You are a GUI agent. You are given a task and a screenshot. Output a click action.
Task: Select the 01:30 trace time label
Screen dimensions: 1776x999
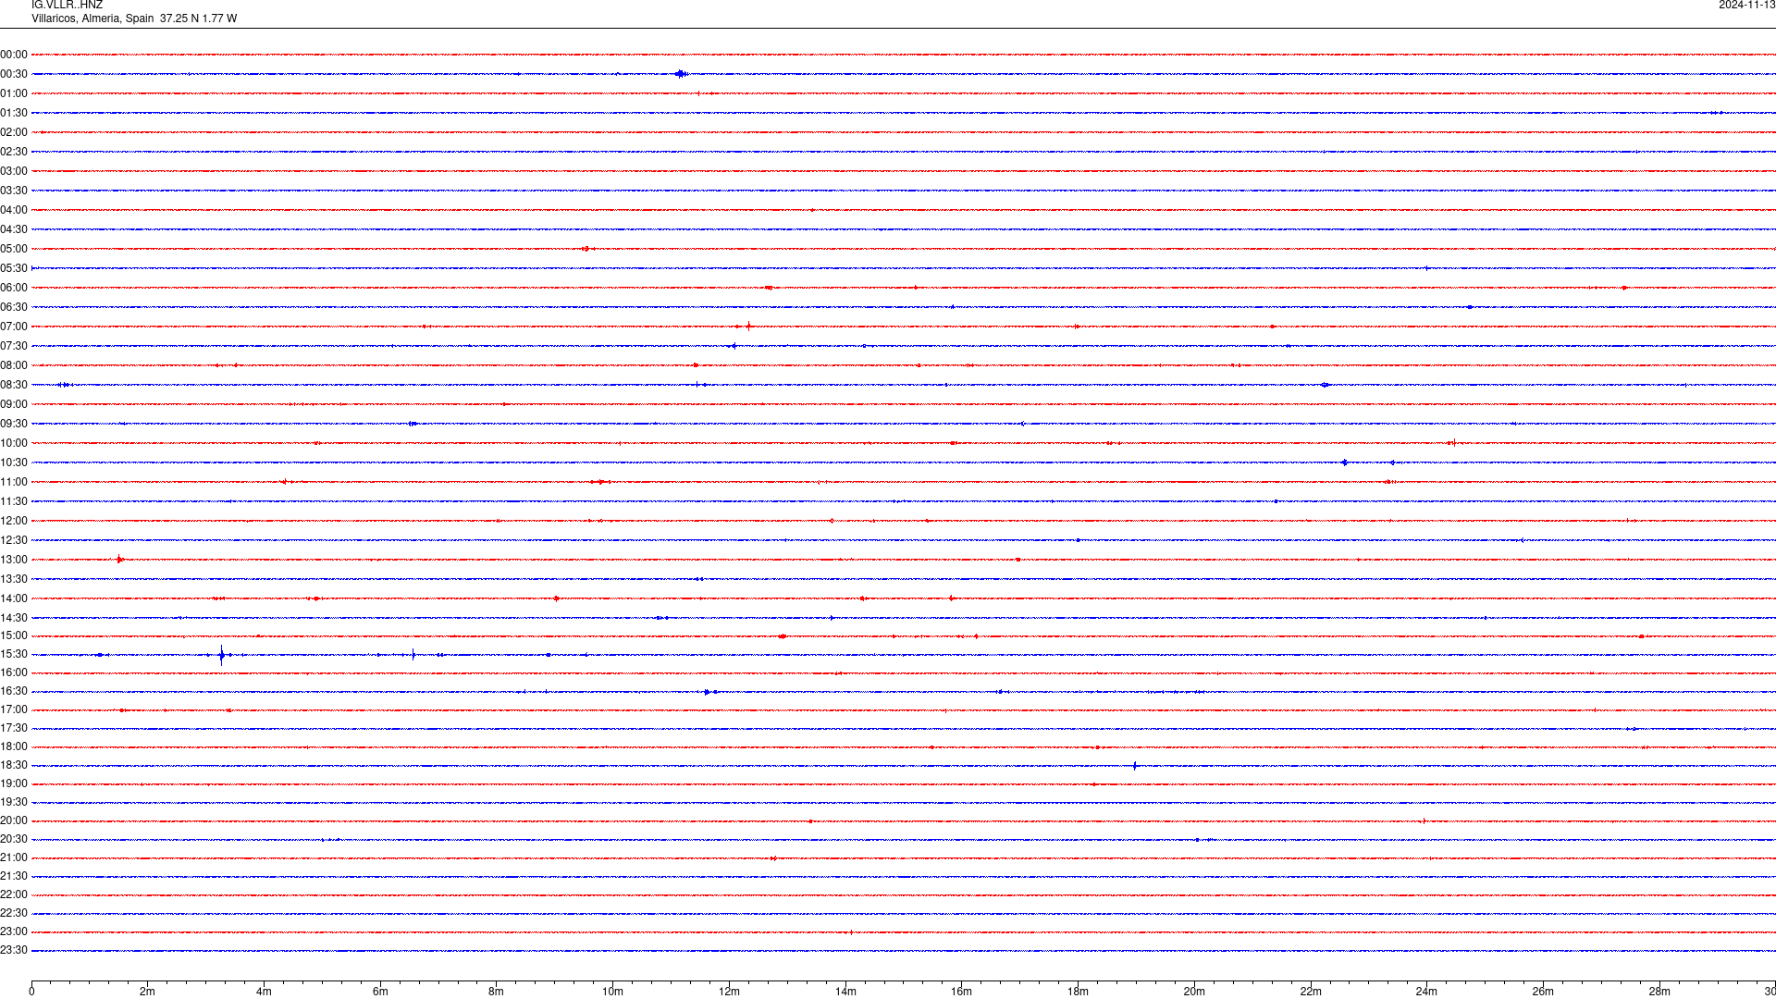[14, 113]
